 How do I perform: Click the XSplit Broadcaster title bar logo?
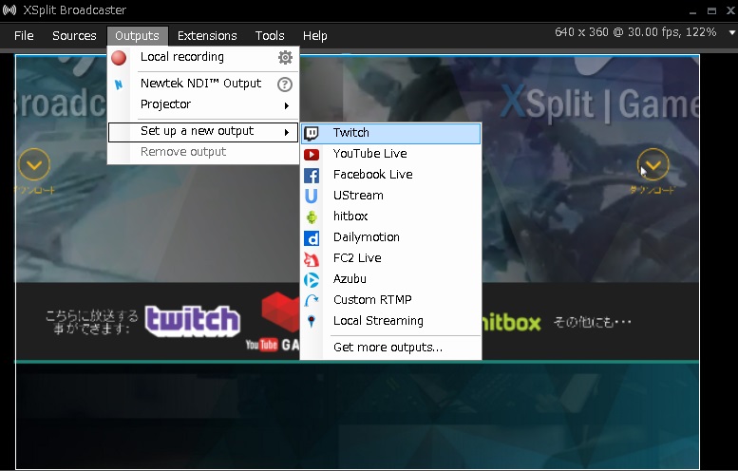click(x=9, y=9)
